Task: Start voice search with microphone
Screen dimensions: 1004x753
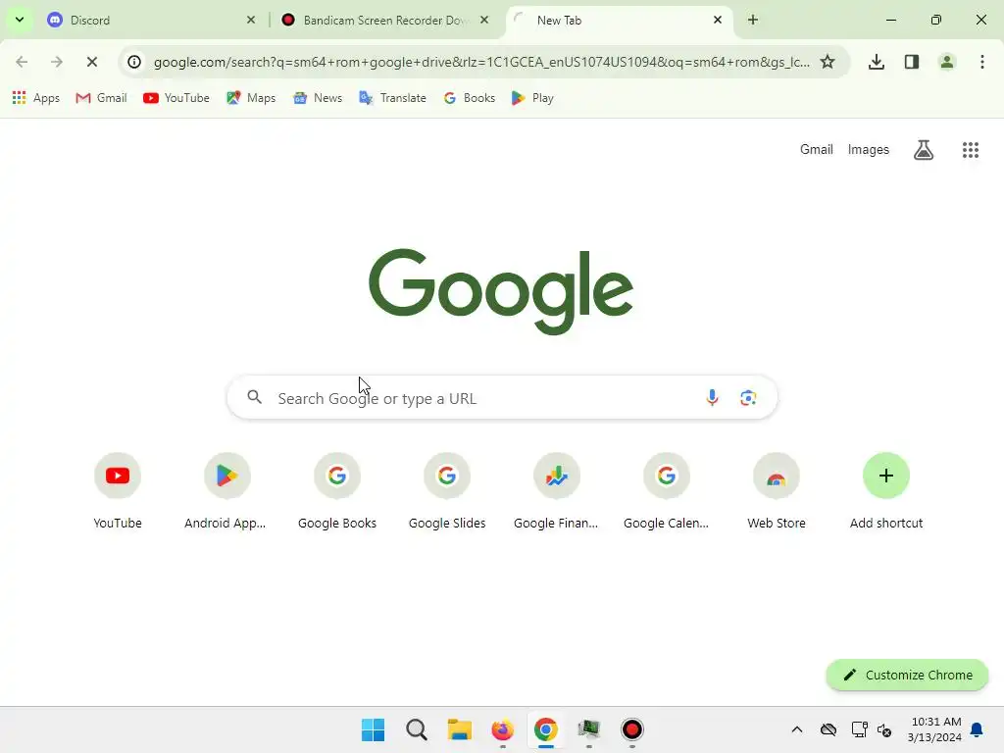Action: (x=712, y=398)
